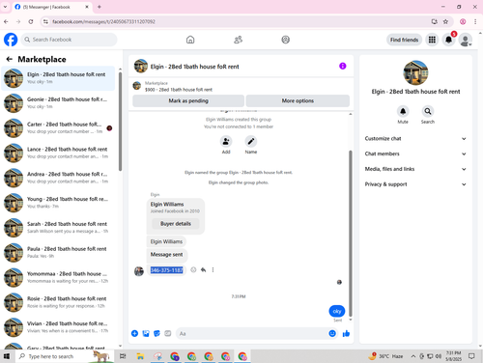Click Mark as pending button
Viewport: 483px width, 363px height.
[x=188, y=100]
